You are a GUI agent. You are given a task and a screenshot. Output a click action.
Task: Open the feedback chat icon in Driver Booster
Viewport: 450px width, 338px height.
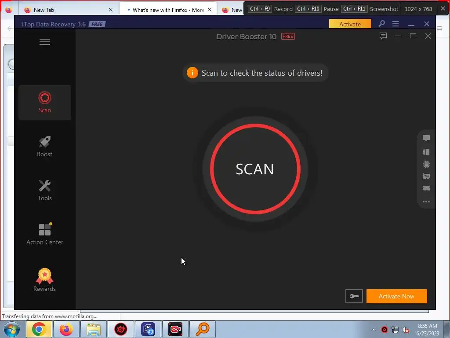coord(383,36)
